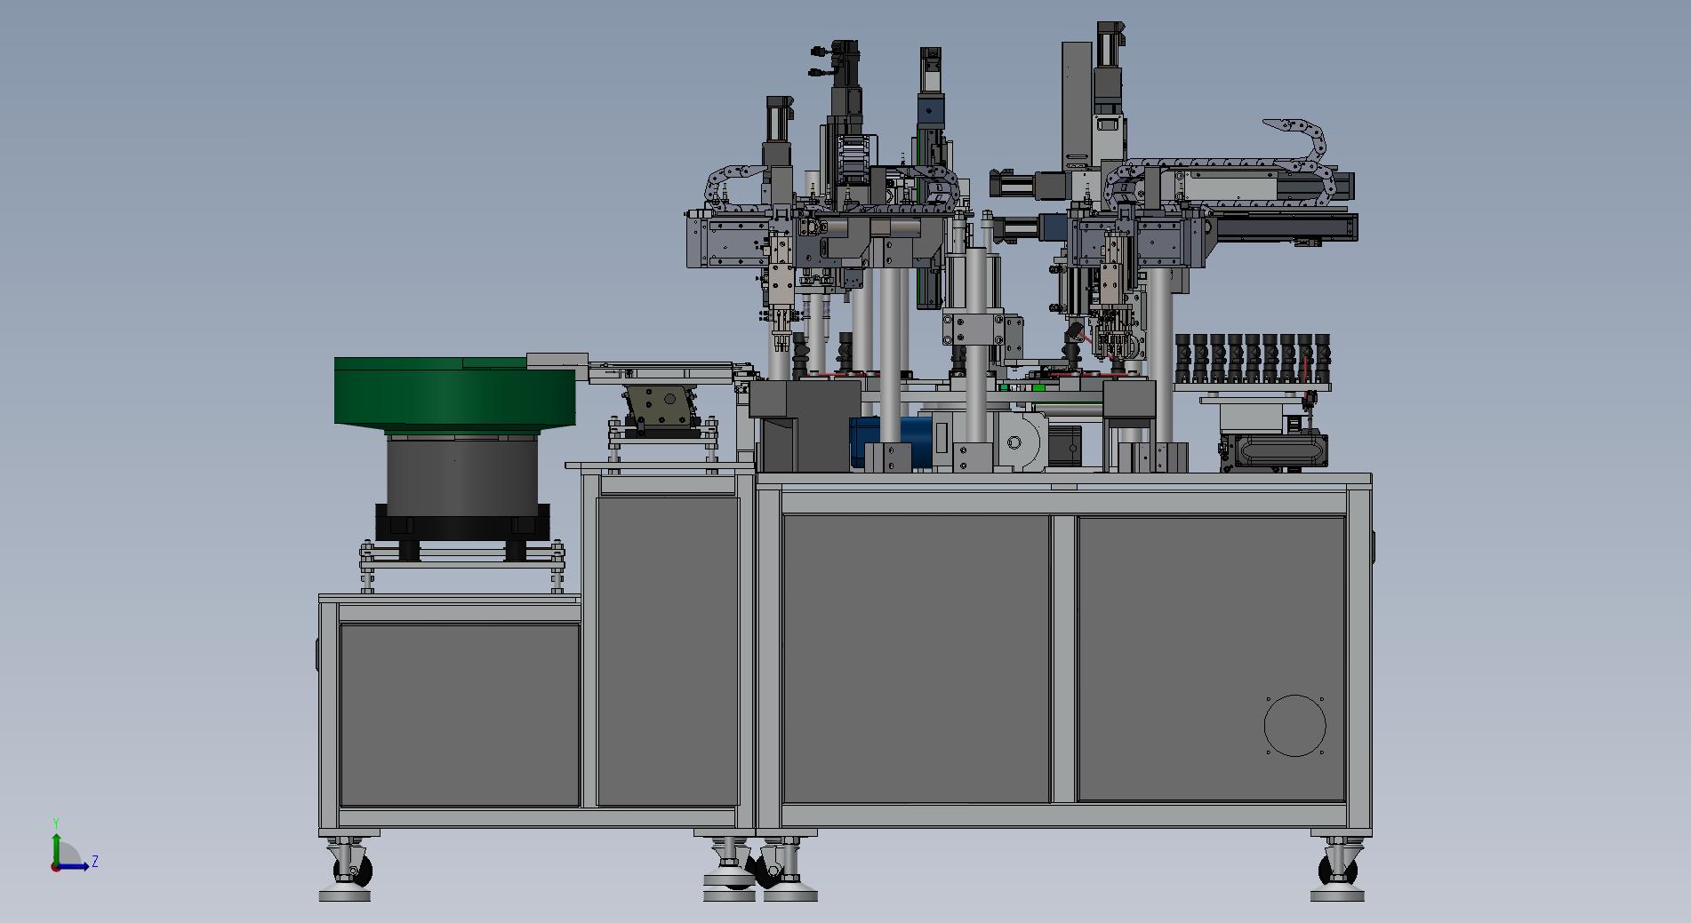Click the red origin point of the triad
The width and height of the screenshot is (1691, 923).
pyautogui.click(x=55, y=867)
